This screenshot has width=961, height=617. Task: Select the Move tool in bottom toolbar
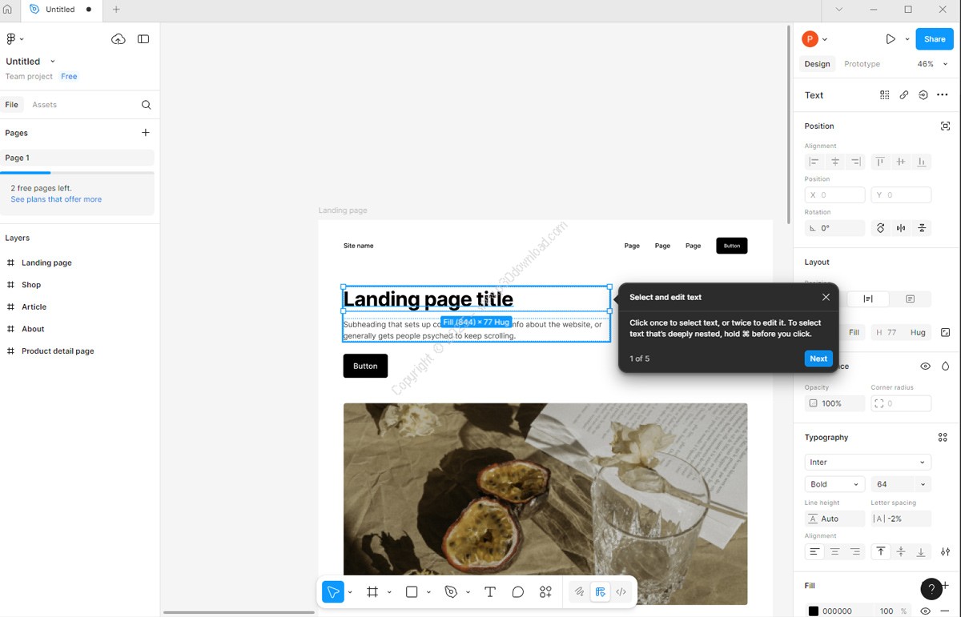(332, 592)
